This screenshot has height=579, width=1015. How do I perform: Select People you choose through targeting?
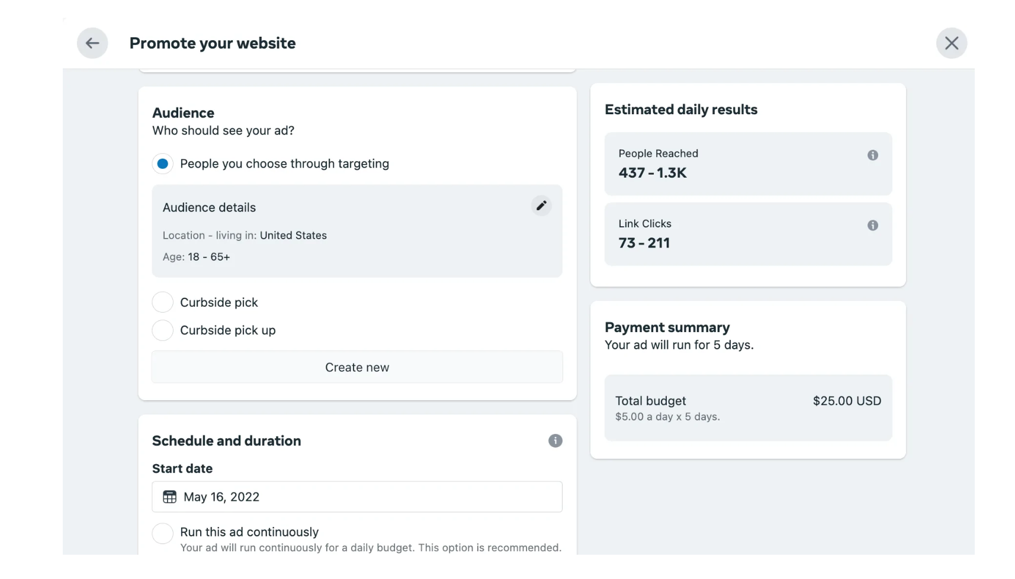[x=163, y=164]
